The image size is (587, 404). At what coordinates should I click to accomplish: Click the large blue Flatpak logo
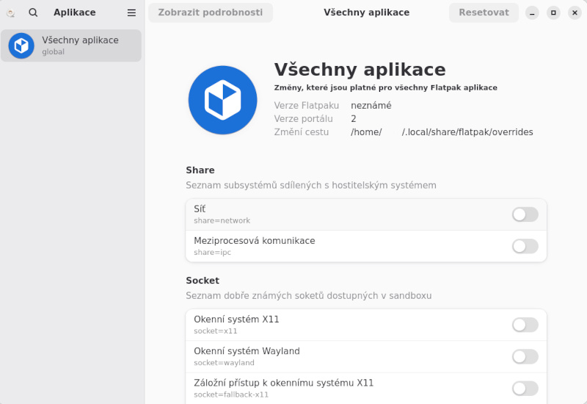pos(222,100)
